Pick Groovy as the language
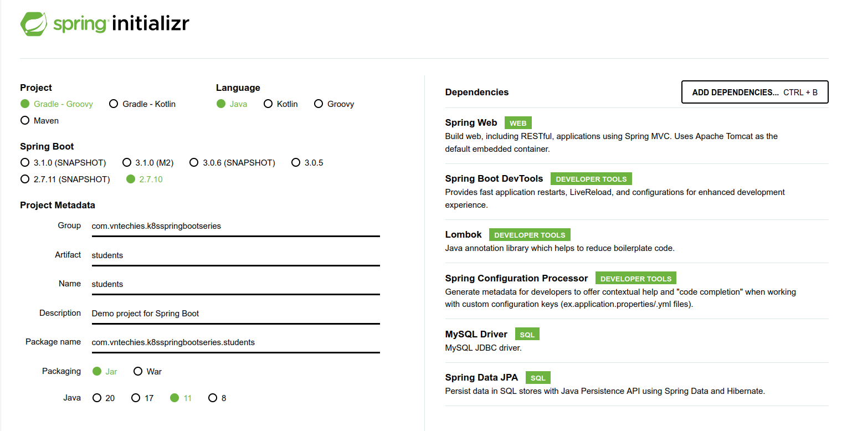 click(319, 104)
